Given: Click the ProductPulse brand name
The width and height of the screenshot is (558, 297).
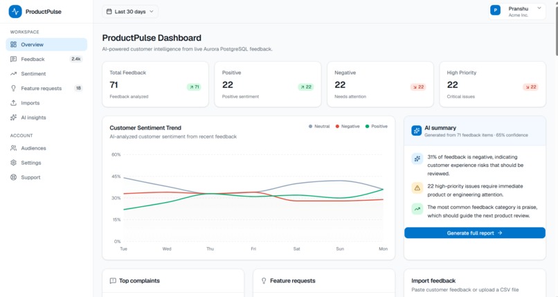Looking at the screenshot, I should (x=44, y=11).
